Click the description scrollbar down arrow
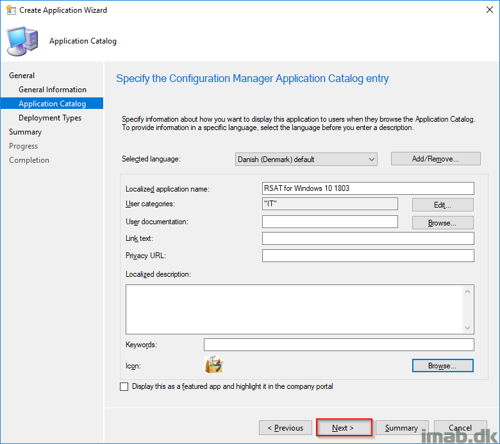The height and width of the screenshot is (444, 500). [x=467, y=327]
